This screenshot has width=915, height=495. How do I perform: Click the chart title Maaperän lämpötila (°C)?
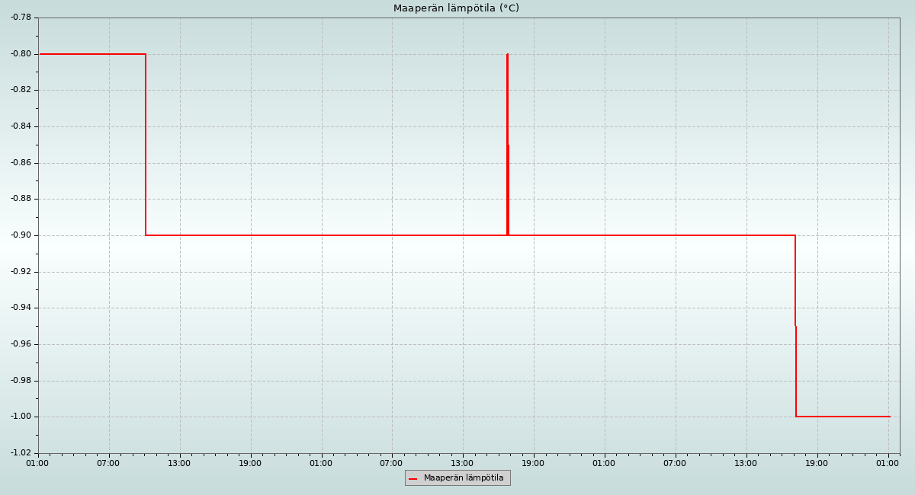click(x=456, y=8)
